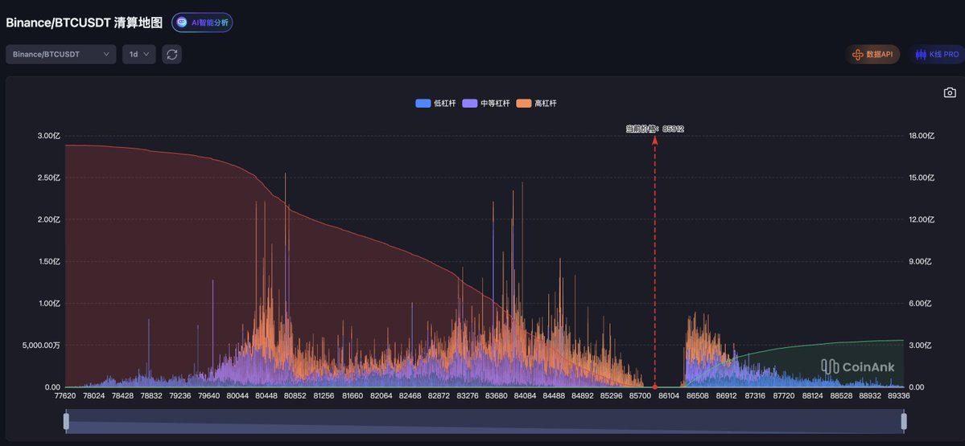Click the purple 中等杠杆 color swatch
Viewport: 965px width, 446px height.
click(469, 103)
